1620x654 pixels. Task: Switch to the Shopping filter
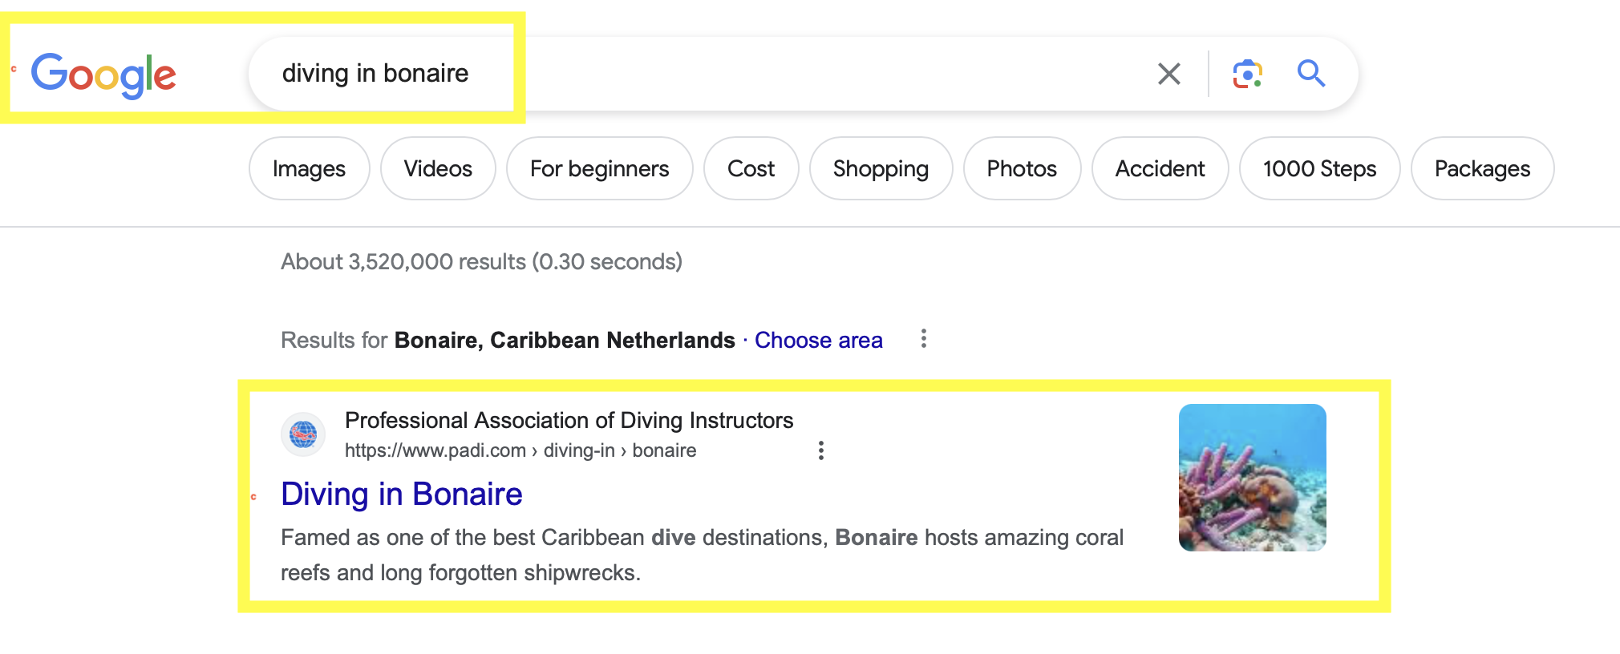(x=881, y=169)
